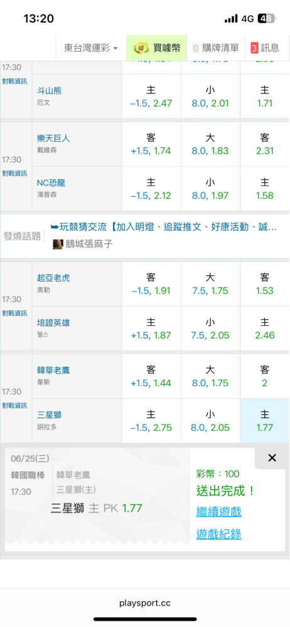Tap the 購牌清單 tab
290x627 pixels.
click(x=215, y=48)
